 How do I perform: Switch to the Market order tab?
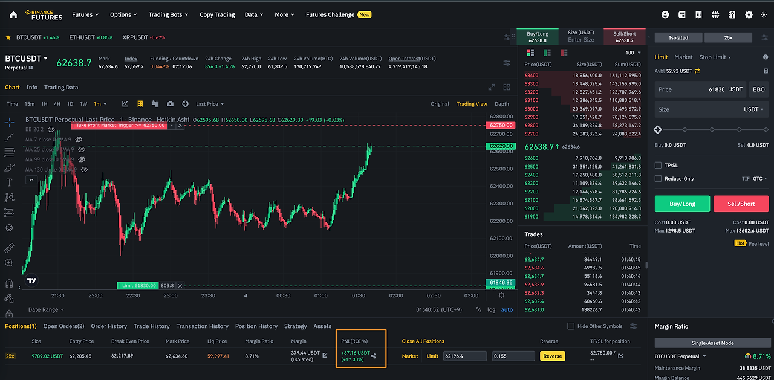[x=683, y=57]
